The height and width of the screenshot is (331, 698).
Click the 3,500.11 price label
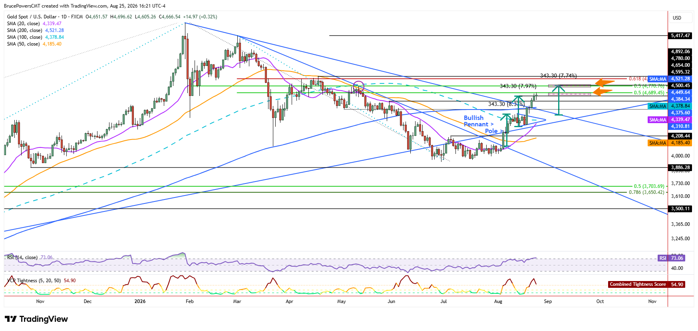(x=680, y=209)
